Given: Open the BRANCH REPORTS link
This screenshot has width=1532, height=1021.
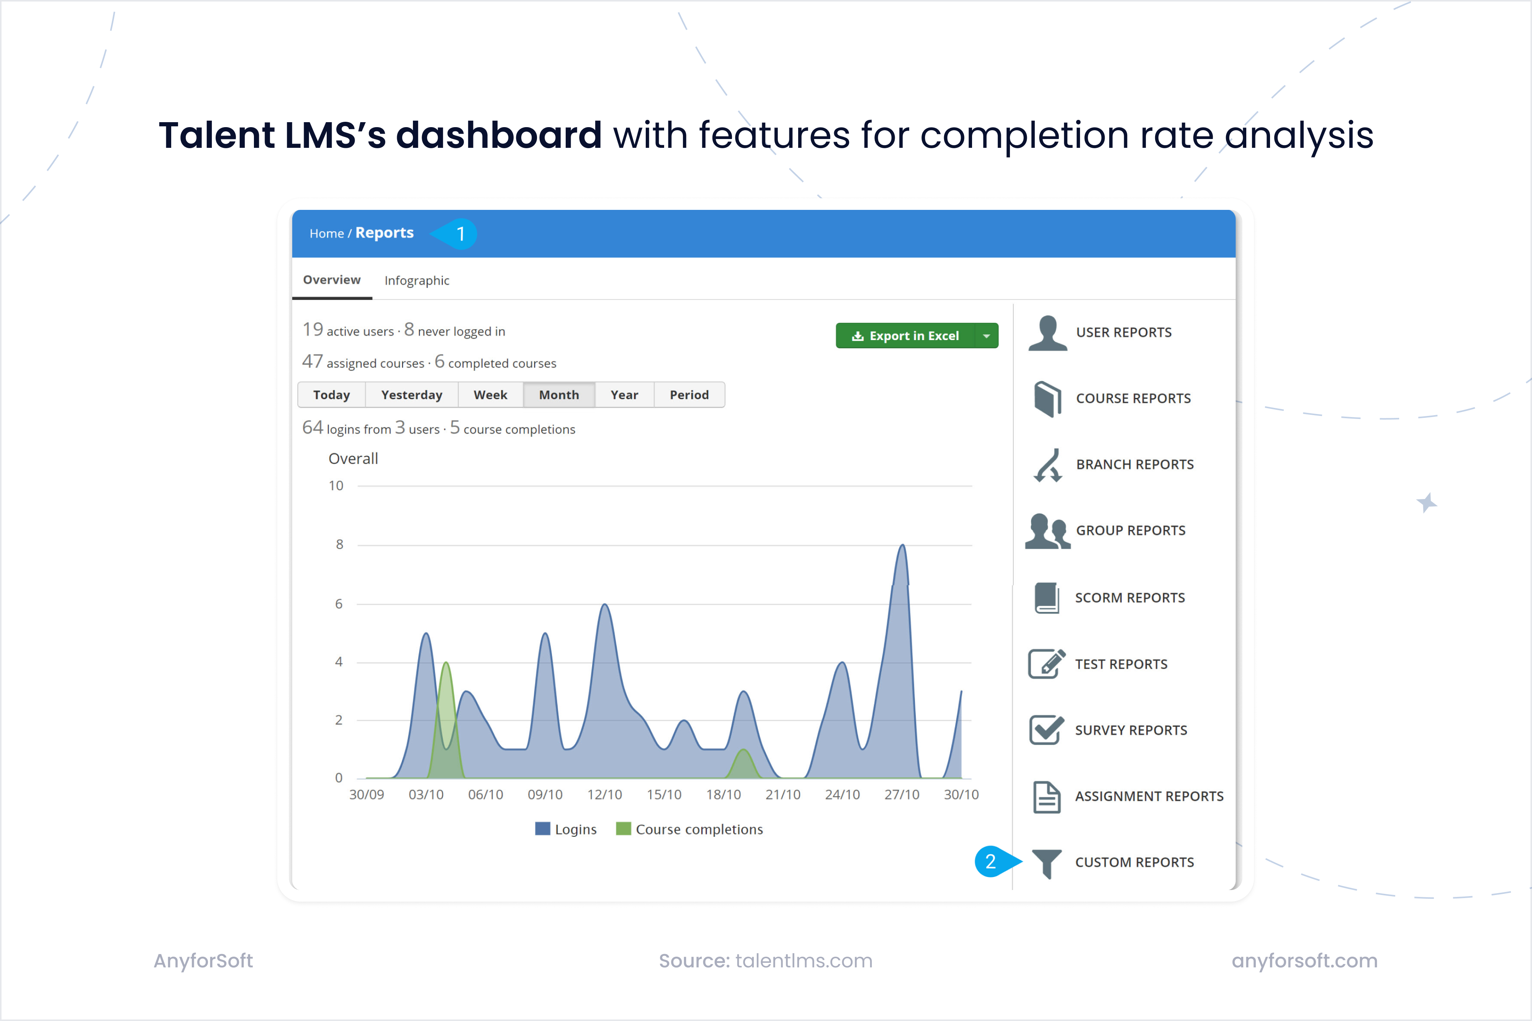Looking at the screenshot, I should (1135, 465).
